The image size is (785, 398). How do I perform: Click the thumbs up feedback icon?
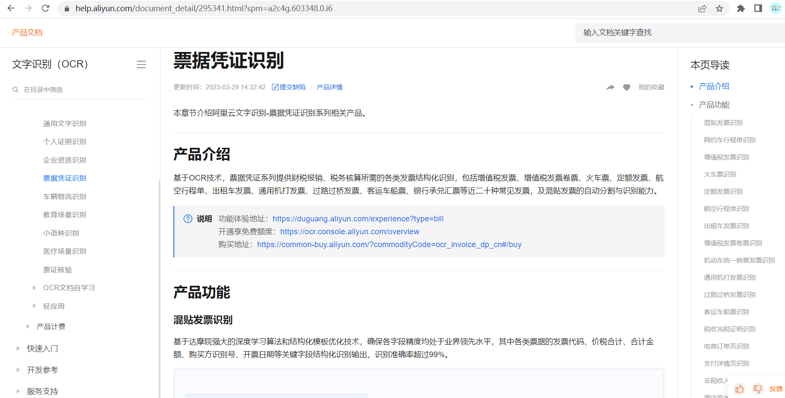pos(739,389)
